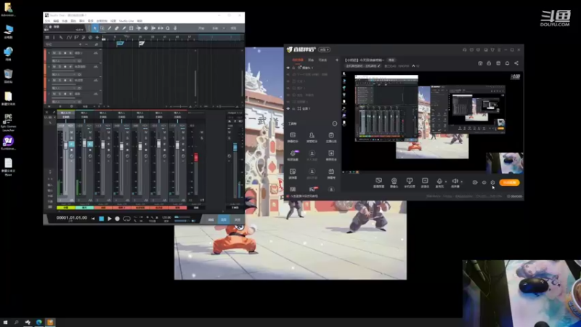The width and height of the screenshot is (581, 327).
Task: Select the Listen speaker tool in Studio One
Action: click(x=146, y=28)
